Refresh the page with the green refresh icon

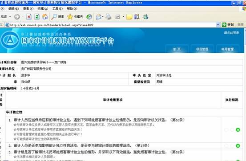click(37, 16)
